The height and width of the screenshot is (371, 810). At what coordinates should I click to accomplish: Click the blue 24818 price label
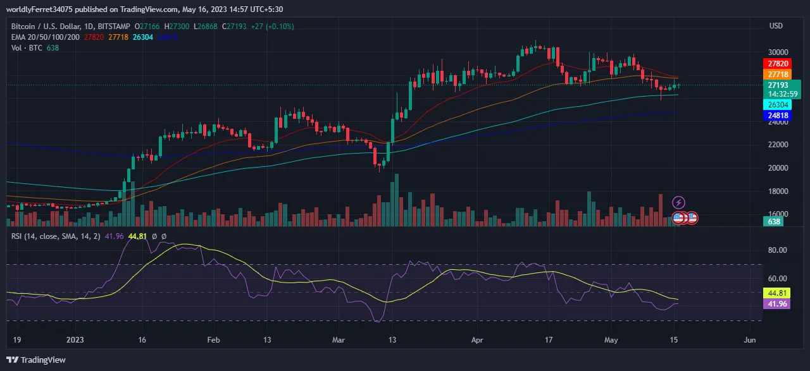[778, 115]
